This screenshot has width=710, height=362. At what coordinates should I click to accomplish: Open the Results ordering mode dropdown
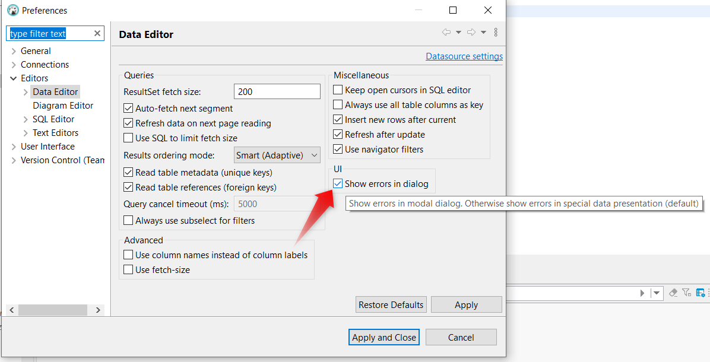[277, 155]
